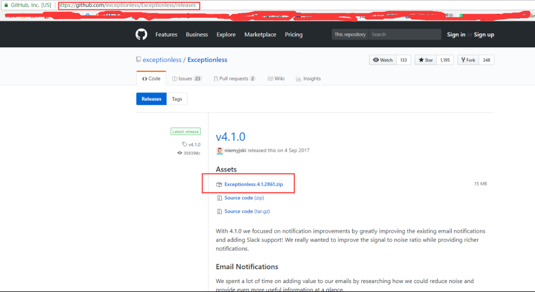Switch to the Code tab

click(x=151, y=79)
